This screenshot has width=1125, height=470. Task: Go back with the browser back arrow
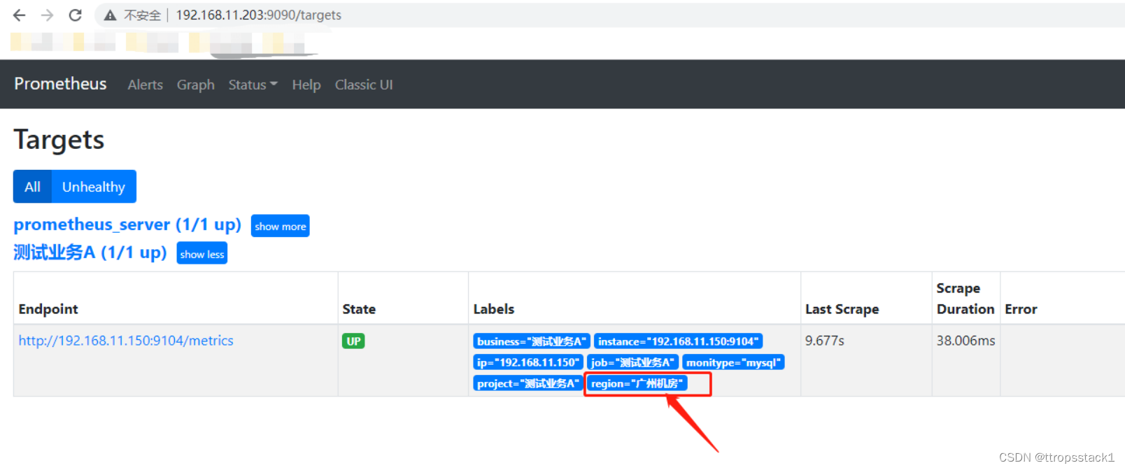click(19, 15)
